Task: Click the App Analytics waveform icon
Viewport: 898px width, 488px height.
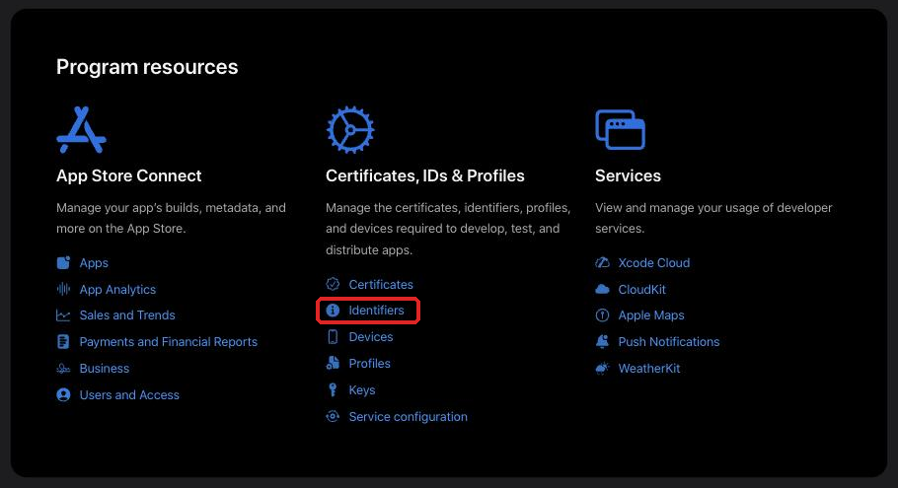Action: pyautogui.click(x=63, y=289)
